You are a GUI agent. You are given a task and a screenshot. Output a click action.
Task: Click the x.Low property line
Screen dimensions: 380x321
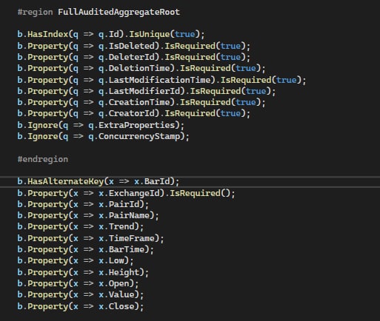[x=76, y=260]
